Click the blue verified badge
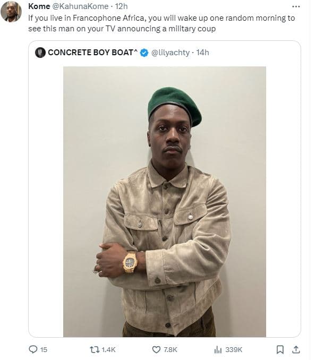The image size is (315, 360). [144, 53]
